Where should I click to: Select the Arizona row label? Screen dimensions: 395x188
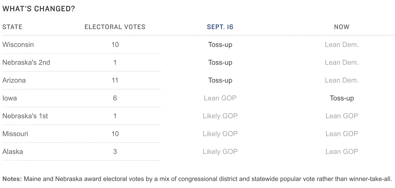(14, 80)
